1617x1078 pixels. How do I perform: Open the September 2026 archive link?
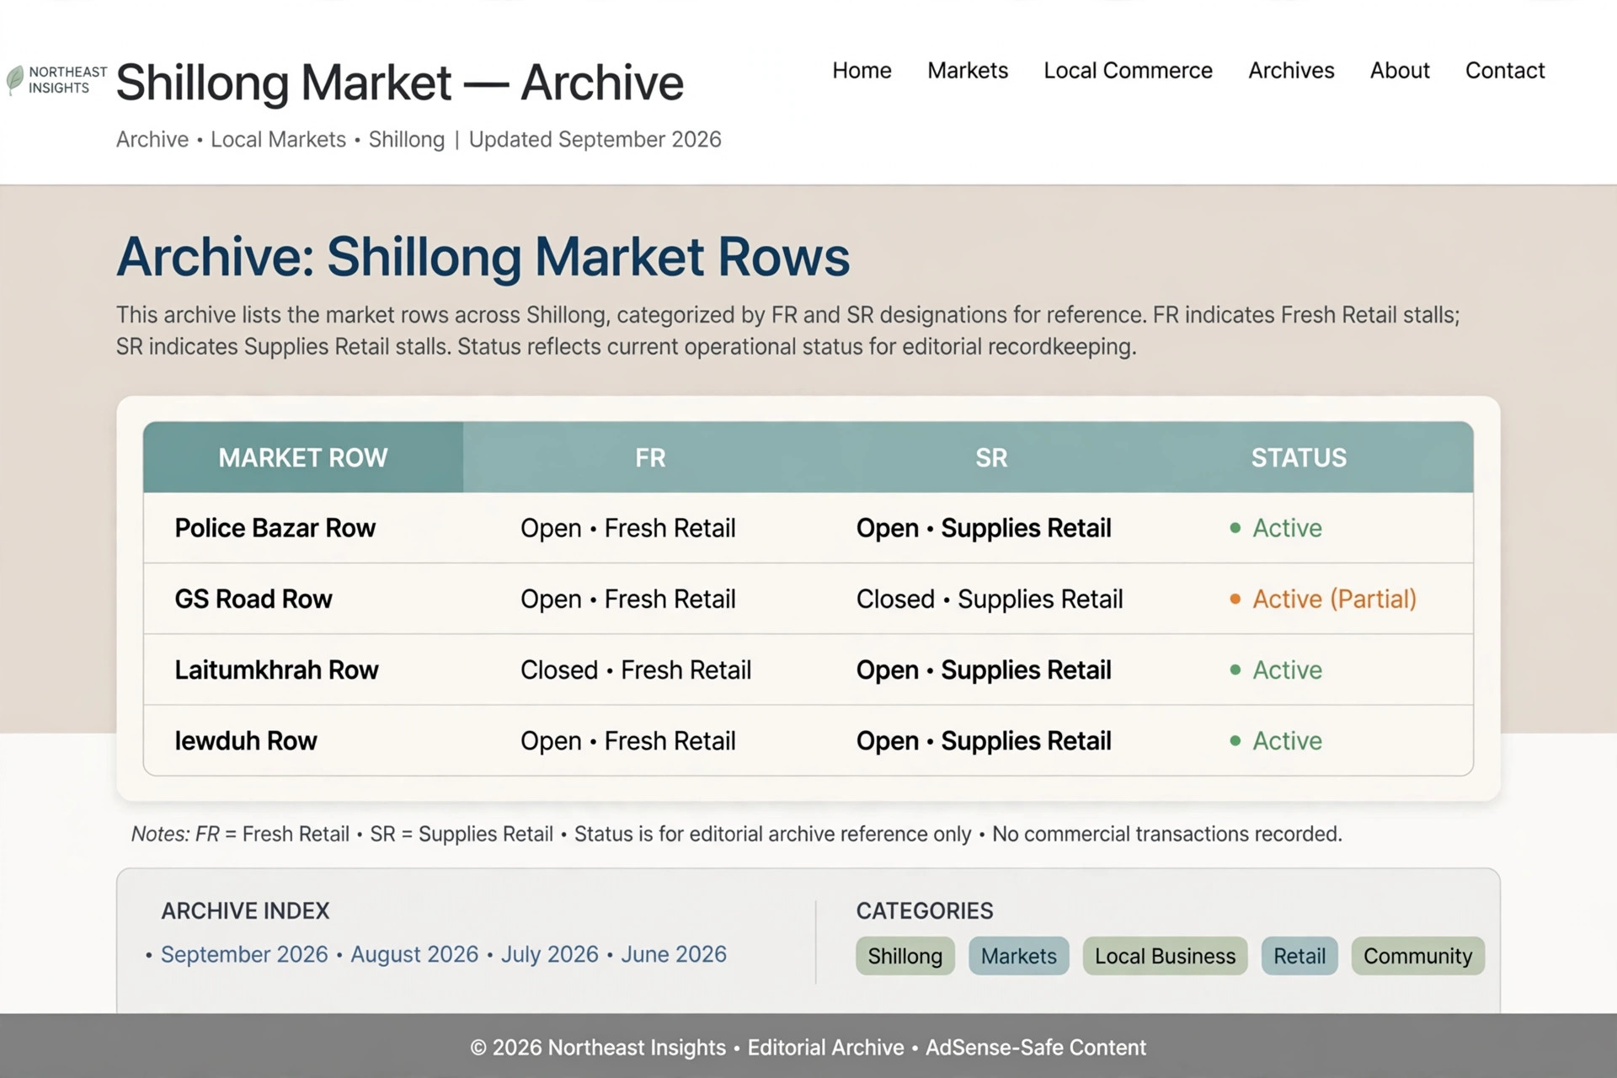coord(244,954)
